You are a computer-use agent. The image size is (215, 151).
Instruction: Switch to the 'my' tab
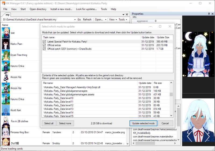click(7, 15)
